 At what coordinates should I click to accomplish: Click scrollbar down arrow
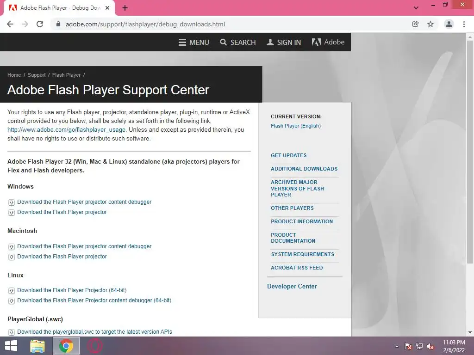470,332
